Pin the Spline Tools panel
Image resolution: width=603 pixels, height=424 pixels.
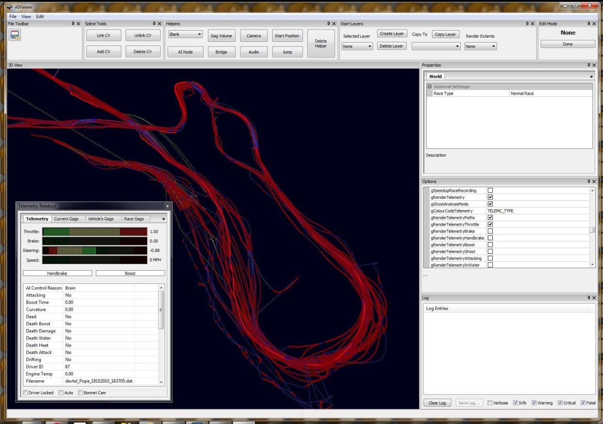154,24
